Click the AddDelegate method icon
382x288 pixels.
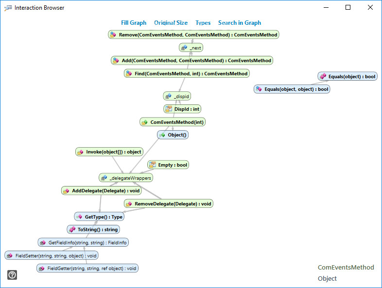66,191
